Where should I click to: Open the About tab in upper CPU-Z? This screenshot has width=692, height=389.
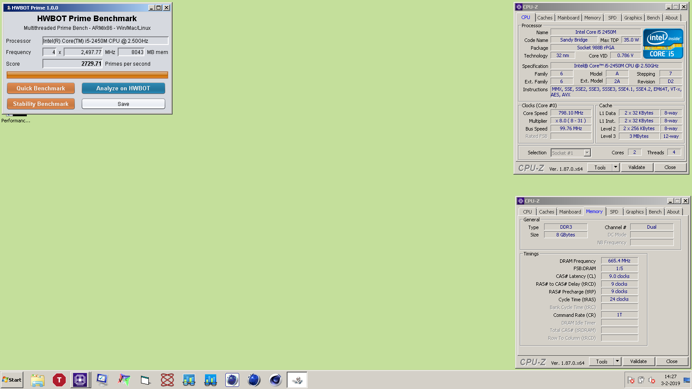click(x=672, y=18)
